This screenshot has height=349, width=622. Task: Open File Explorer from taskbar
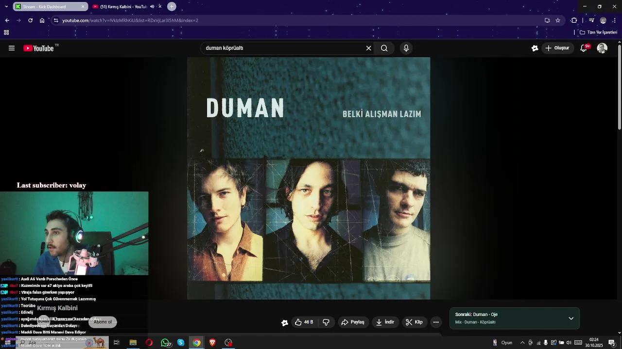click(x=133, y=343)
